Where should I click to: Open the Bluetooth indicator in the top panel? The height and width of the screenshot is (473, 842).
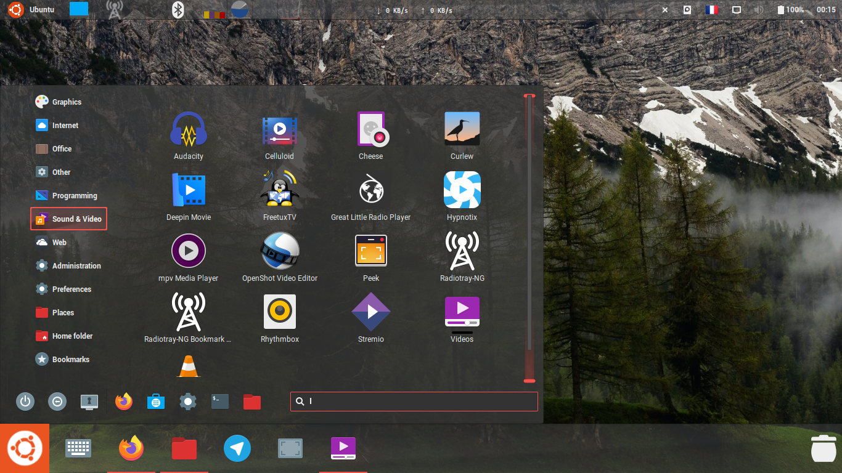(x=178, y=9)
